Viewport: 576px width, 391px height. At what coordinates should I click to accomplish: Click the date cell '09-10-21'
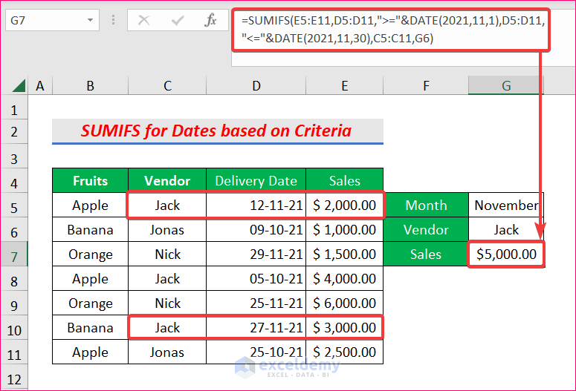[x=256, y=229]
